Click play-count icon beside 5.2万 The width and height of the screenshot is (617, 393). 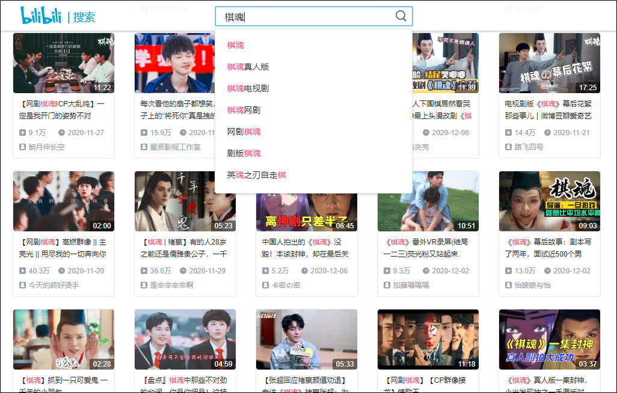coord(266,270)
